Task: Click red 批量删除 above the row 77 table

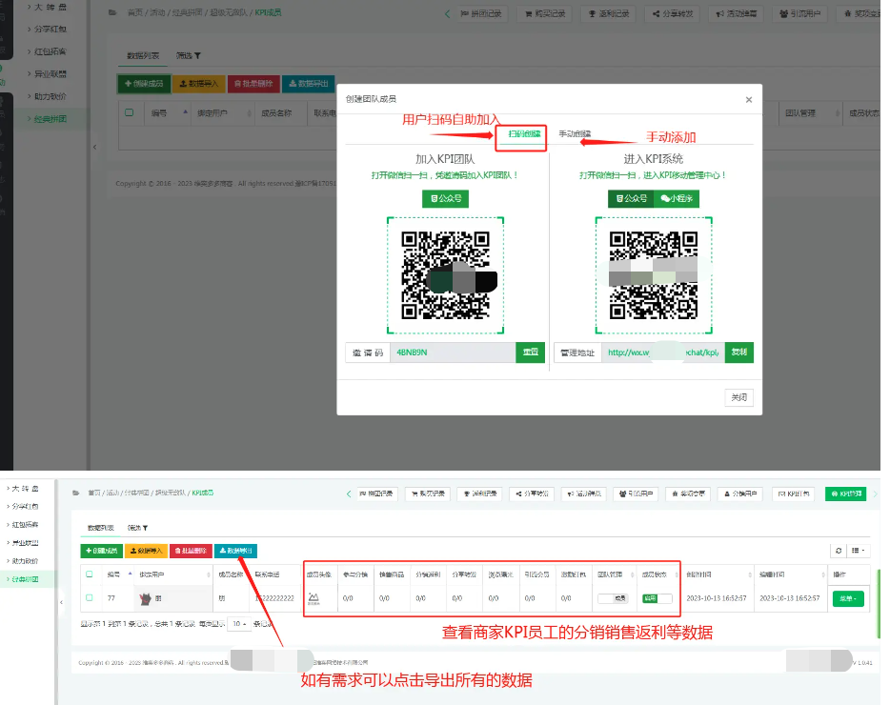Action: click(191, 551)
